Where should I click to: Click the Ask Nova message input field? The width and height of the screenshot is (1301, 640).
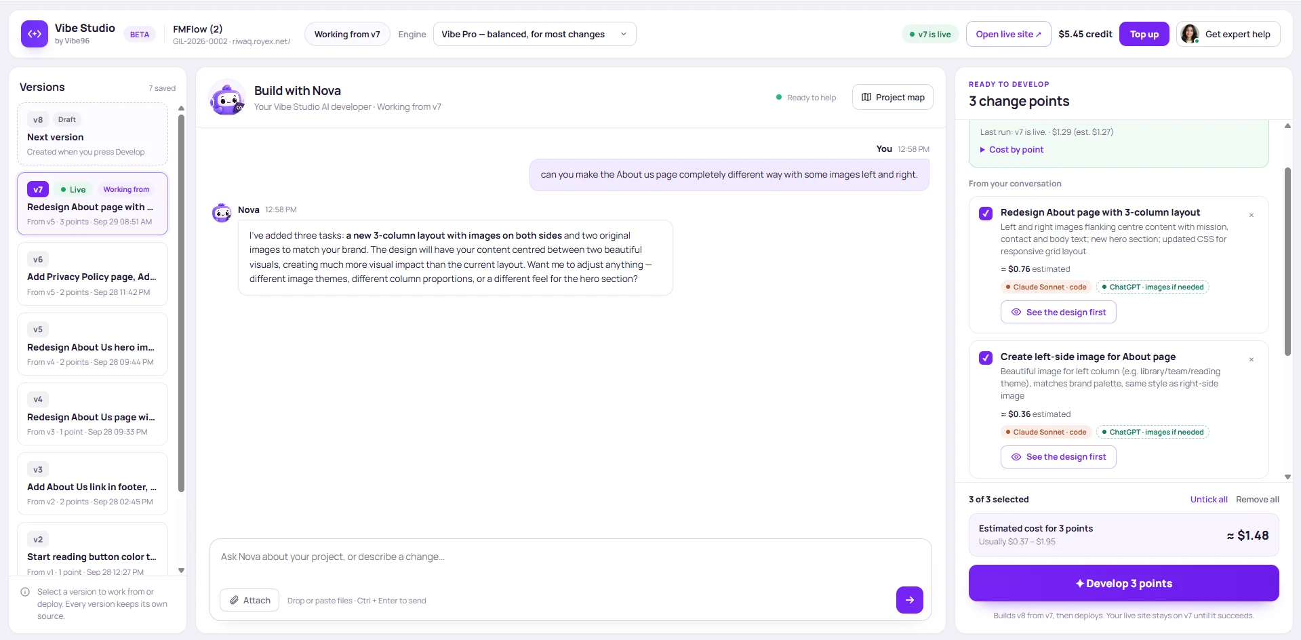click(x=570, y=557)
